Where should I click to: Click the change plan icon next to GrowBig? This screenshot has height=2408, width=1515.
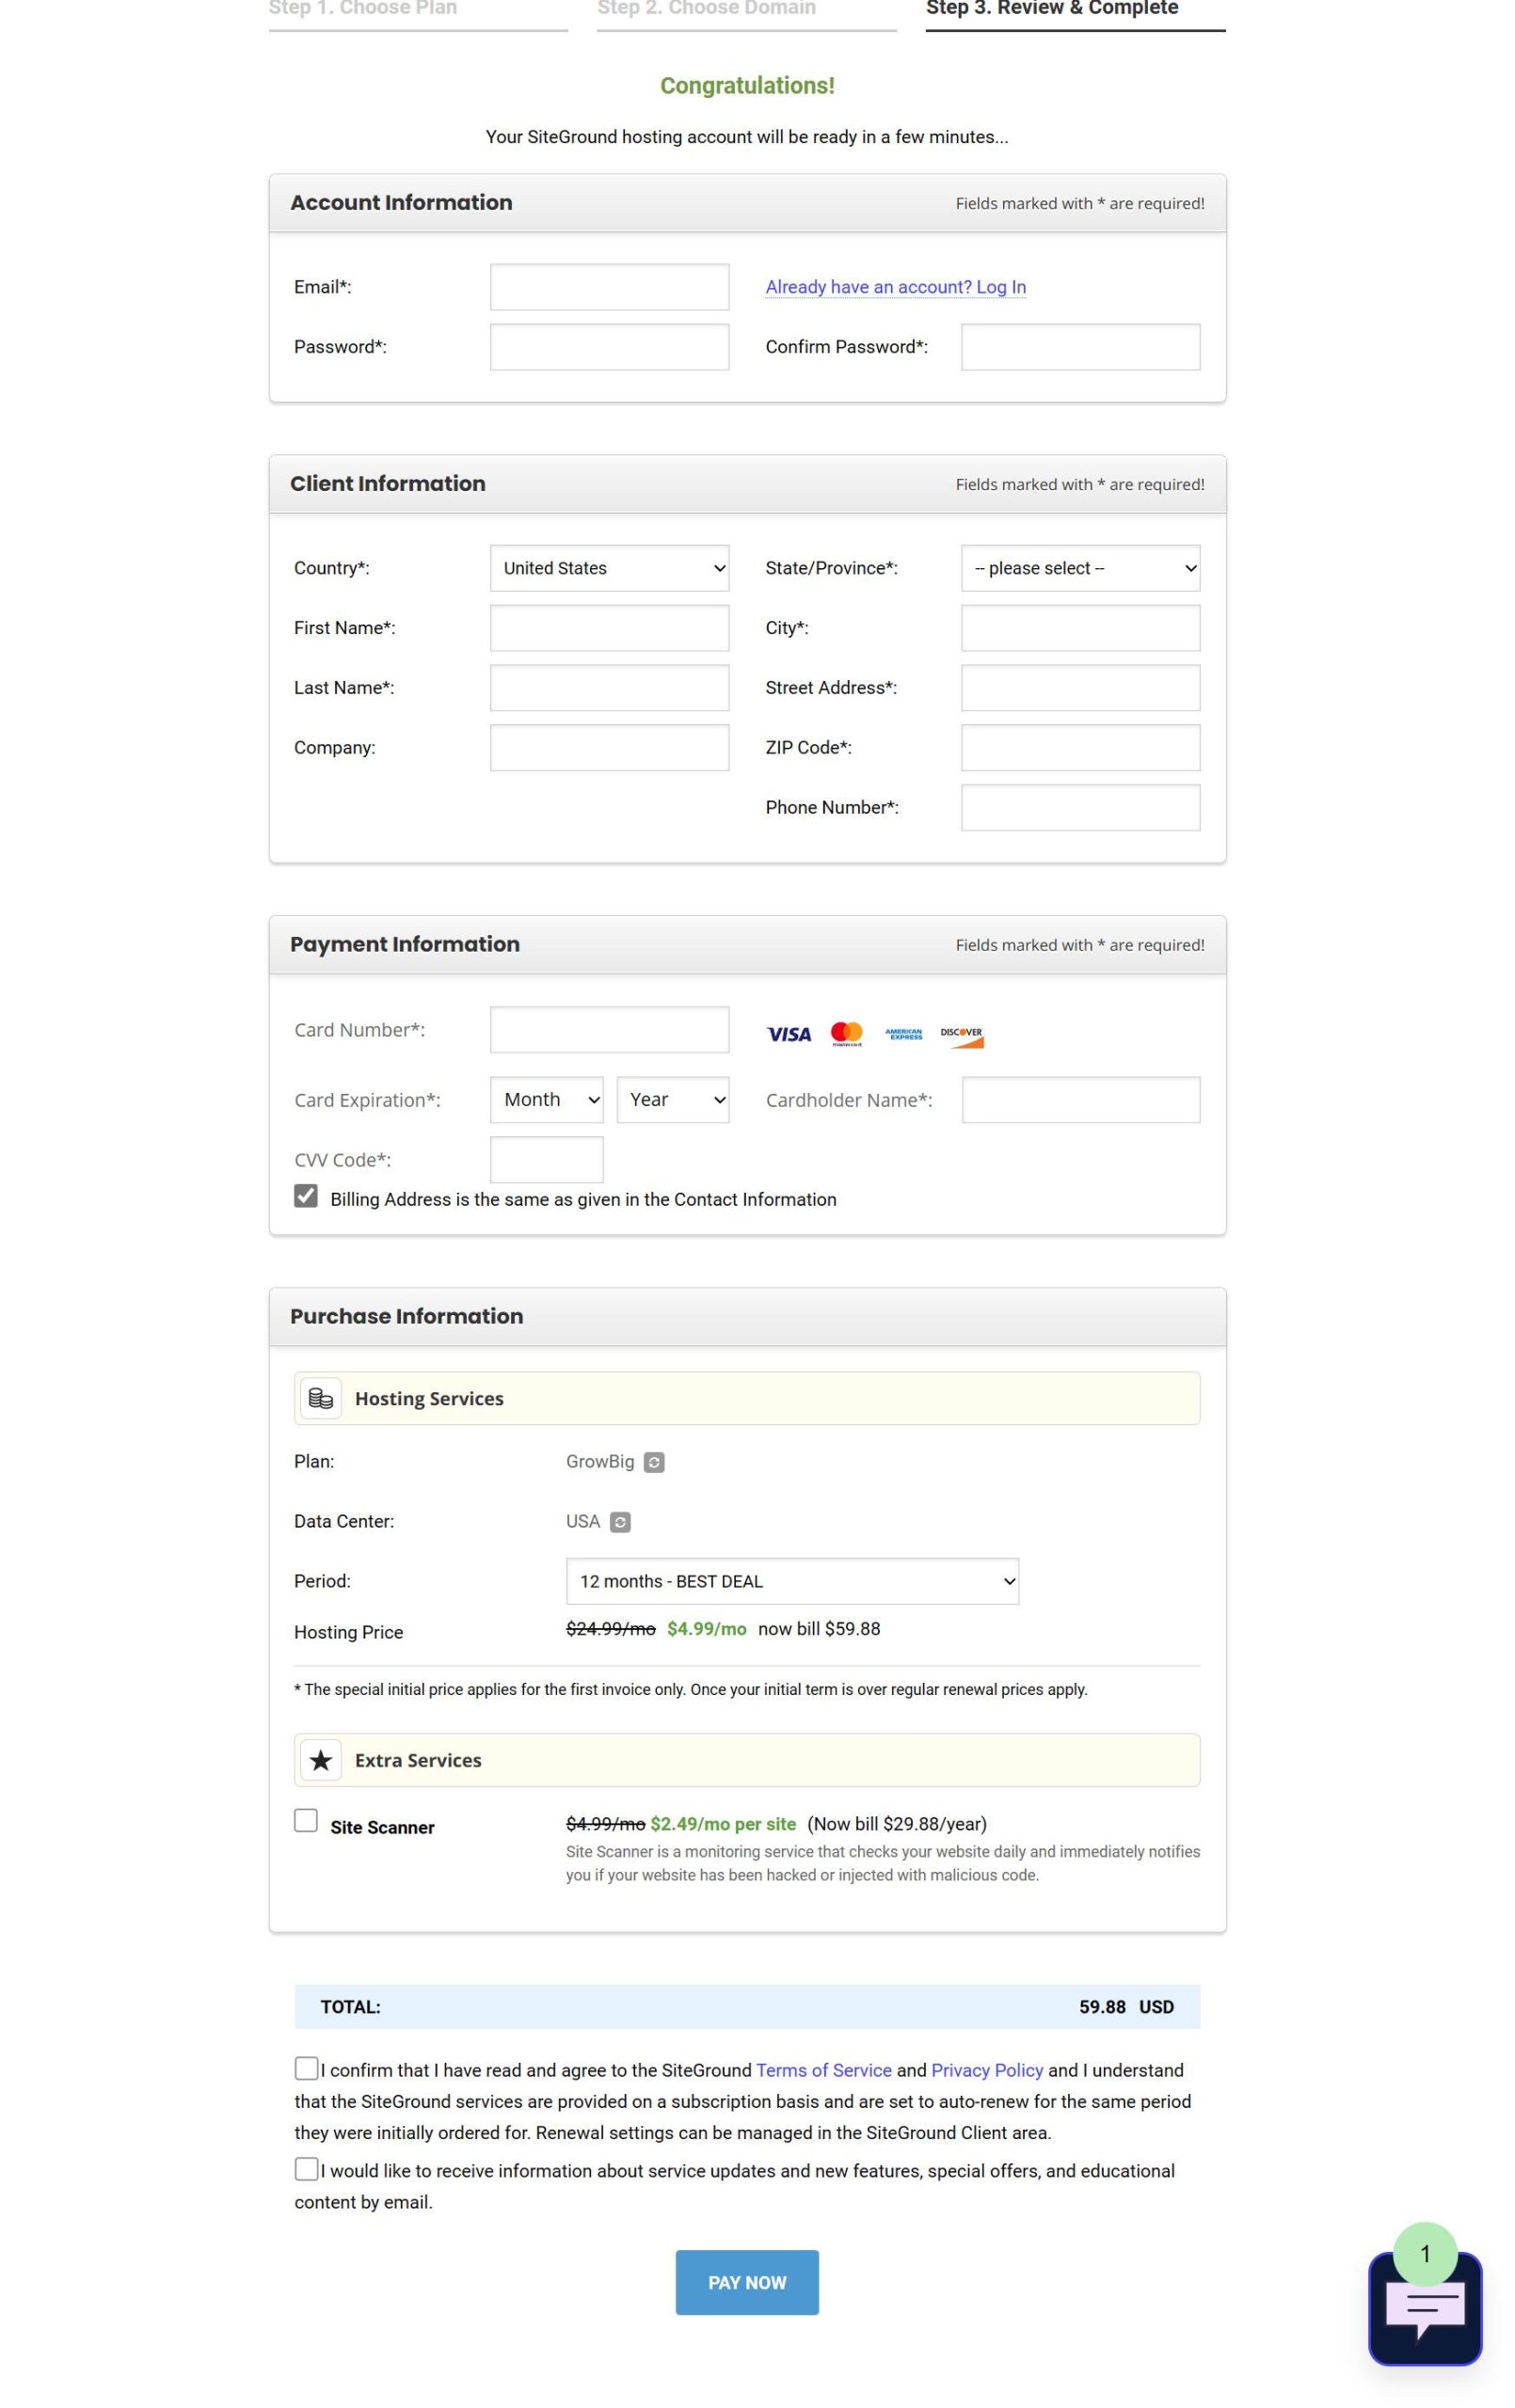coord(653,1462)
